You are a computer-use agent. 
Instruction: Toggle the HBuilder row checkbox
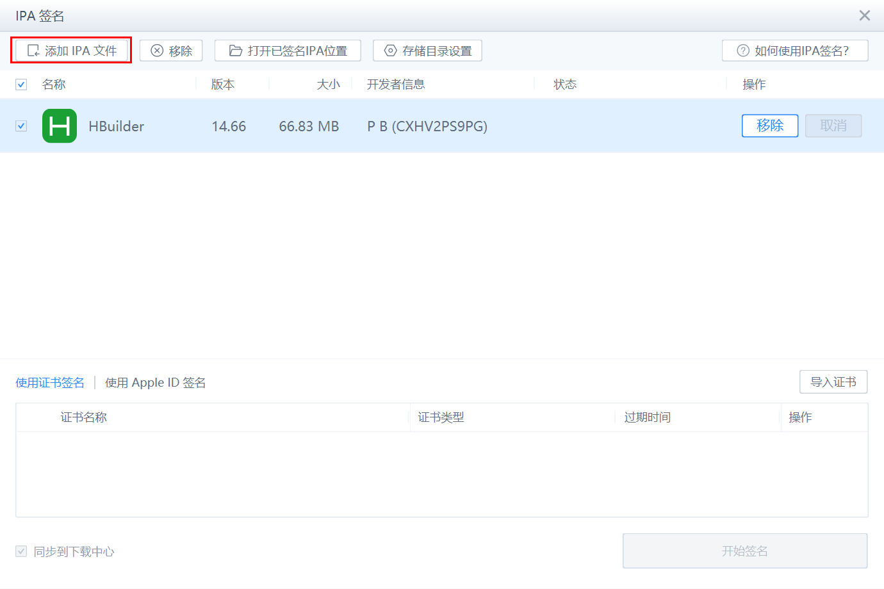[21, 126]
